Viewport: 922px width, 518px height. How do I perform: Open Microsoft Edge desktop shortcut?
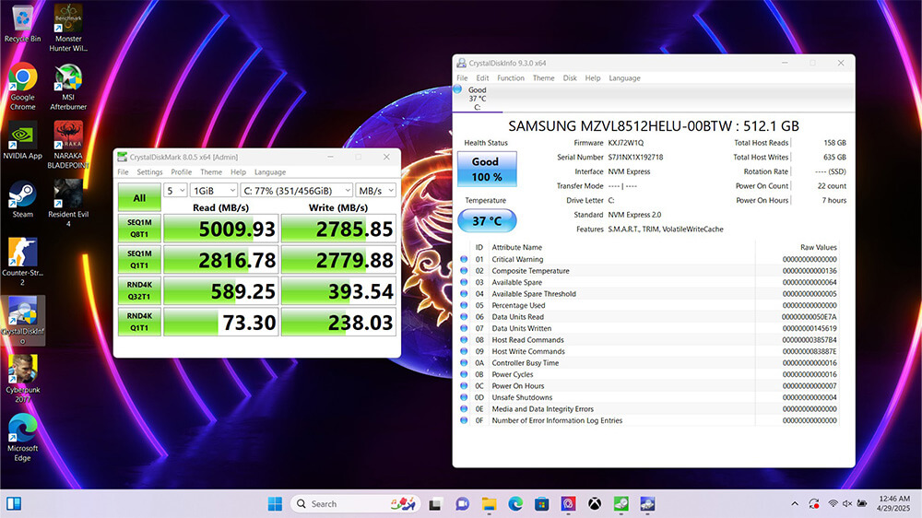pos(22,437)
